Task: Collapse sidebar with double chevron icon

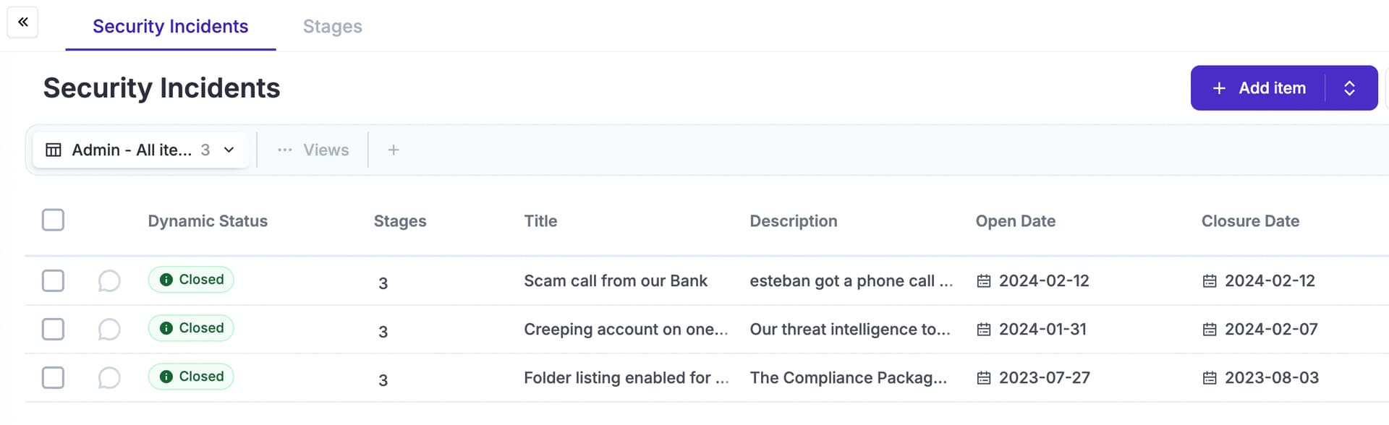Action: 22,22
